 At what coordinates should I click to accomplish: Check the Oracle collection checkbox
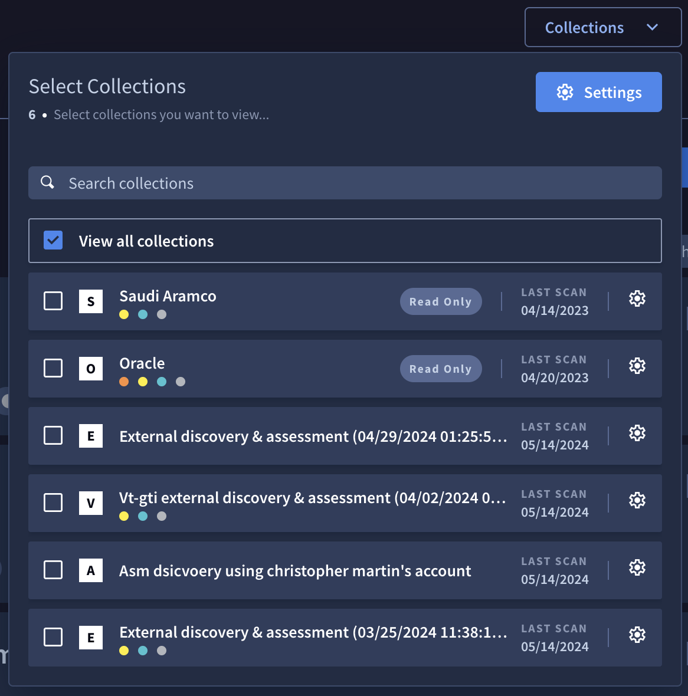[53, 368]
